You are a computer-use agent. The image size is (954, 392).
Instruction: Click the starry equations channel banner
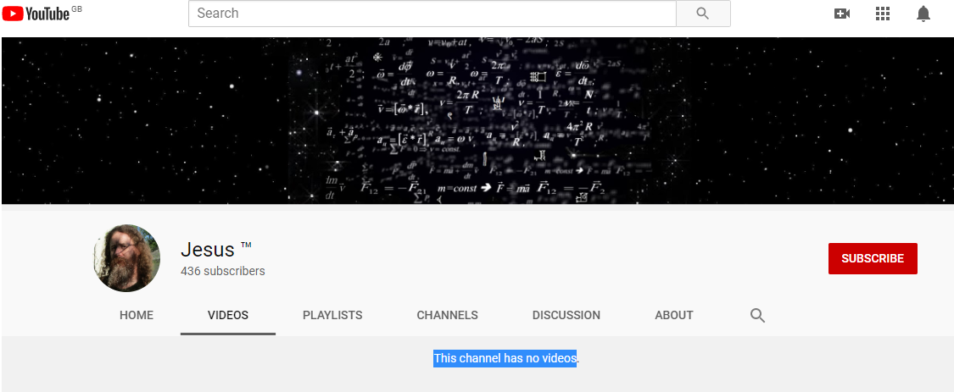pyautogui.click(x=477, y=120)
